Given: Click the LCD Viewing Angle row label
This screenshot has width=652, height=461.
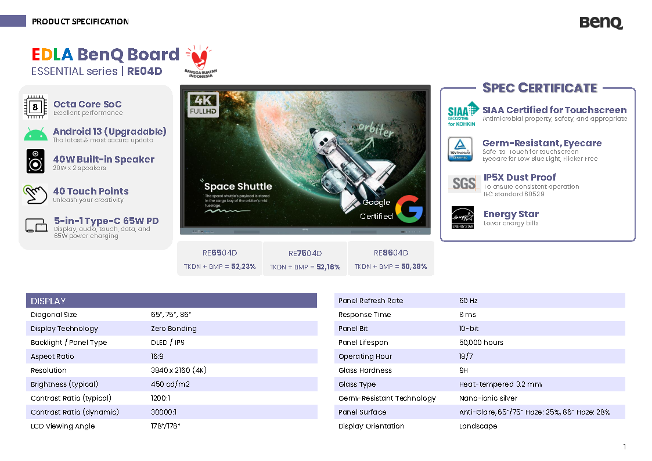Looking at the screenshot, I should [63, 426].
